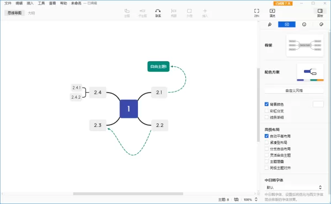Open the 骨架 skeleton structure picker

pyautogui.click(x=305, y=45)
